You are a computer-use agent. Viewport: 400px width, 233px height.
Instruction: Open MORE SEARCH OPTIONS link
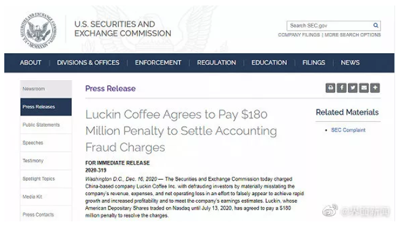[353, 35]
